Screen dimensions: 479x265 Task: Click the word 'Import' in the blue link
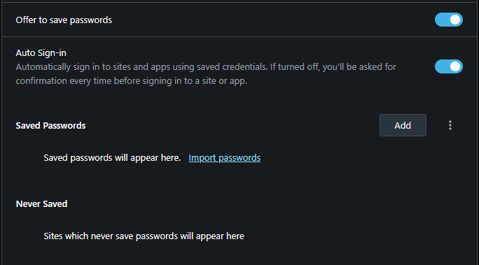click(202, 158)
